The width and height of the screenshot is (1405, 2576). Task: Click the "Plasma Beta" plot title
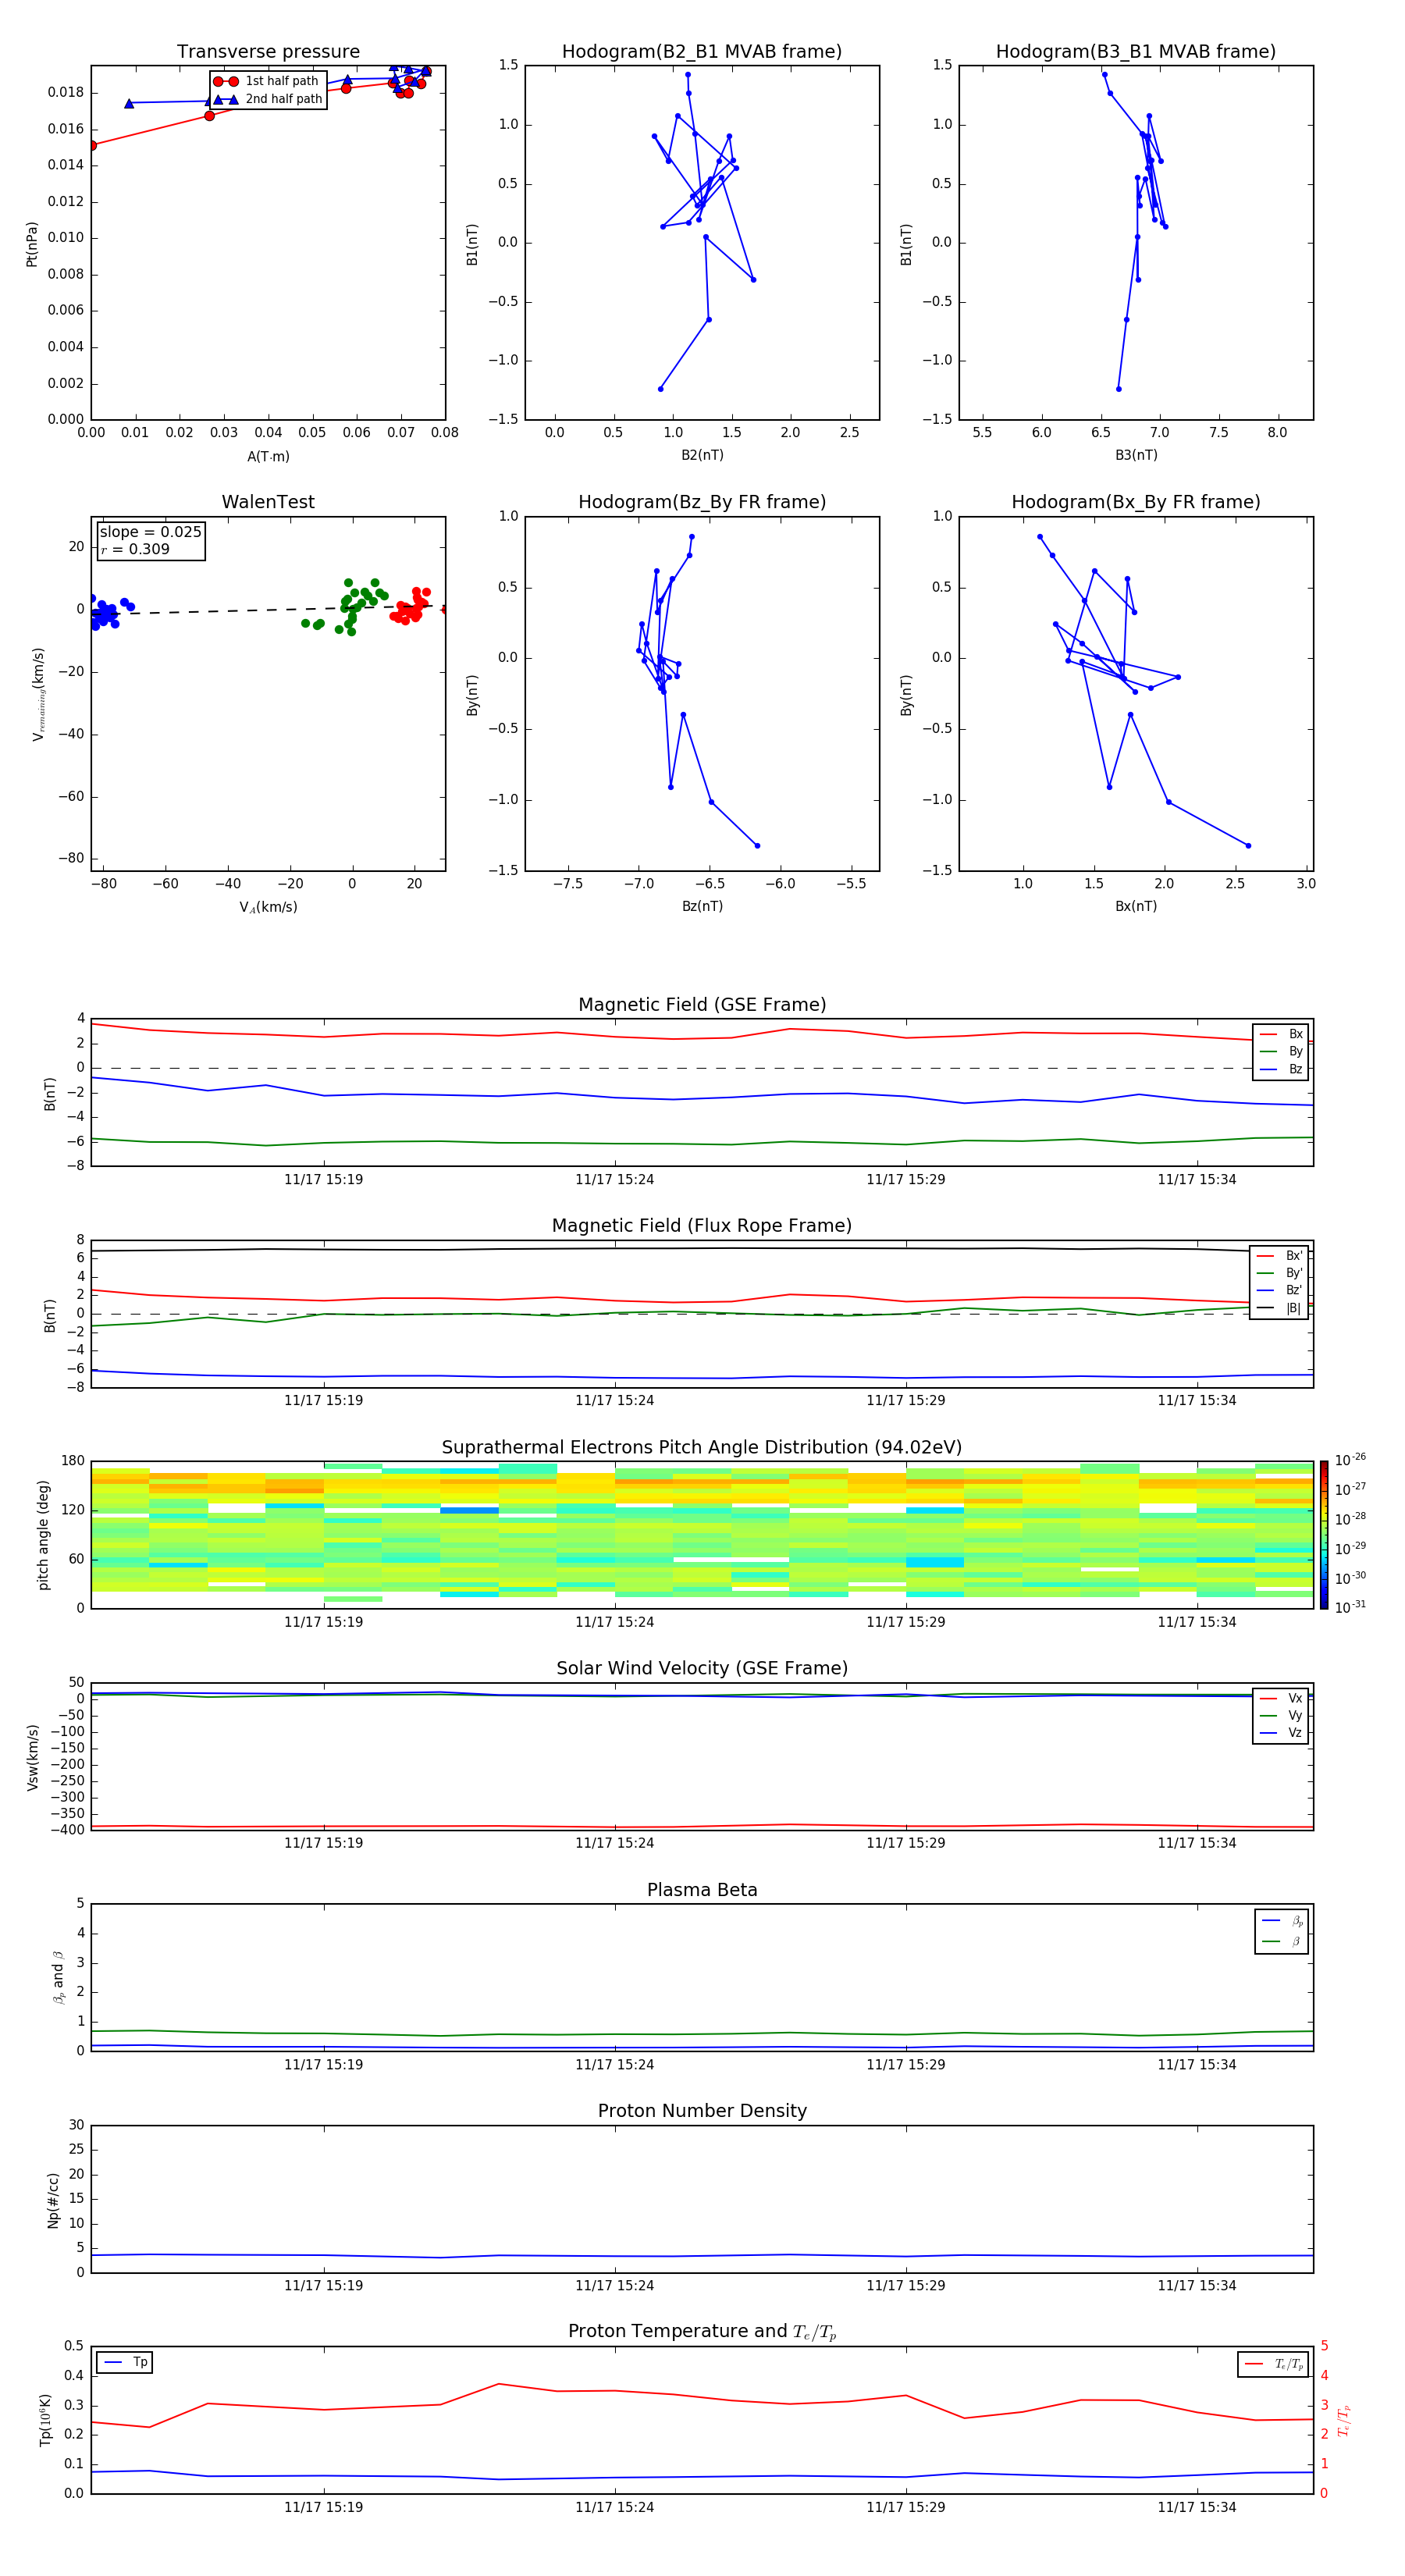tap(702, 1890)
